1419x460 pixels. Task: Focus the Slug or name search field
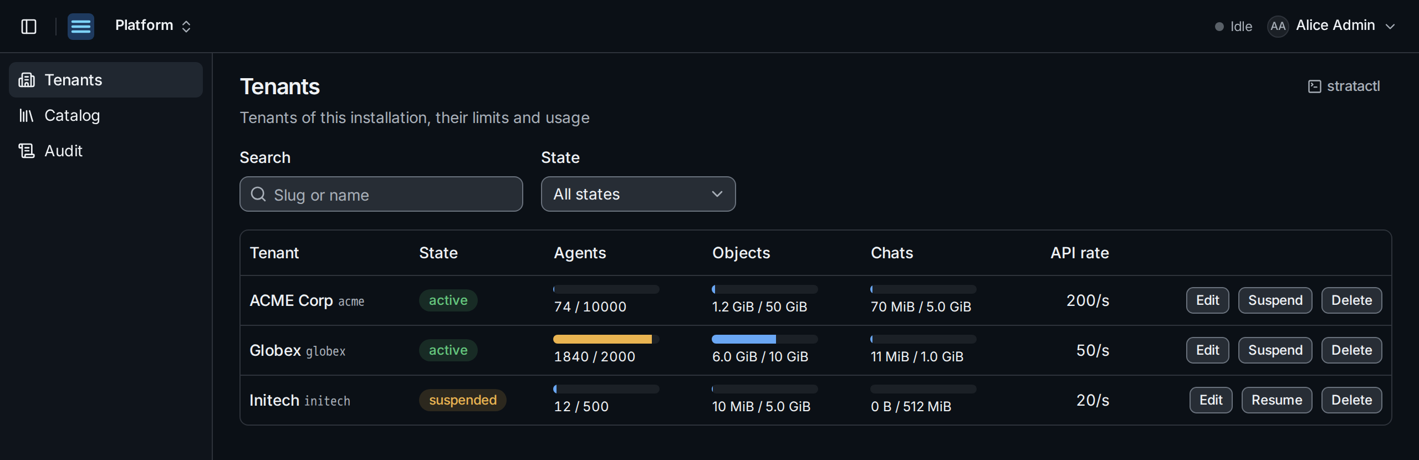coord(381,194)
